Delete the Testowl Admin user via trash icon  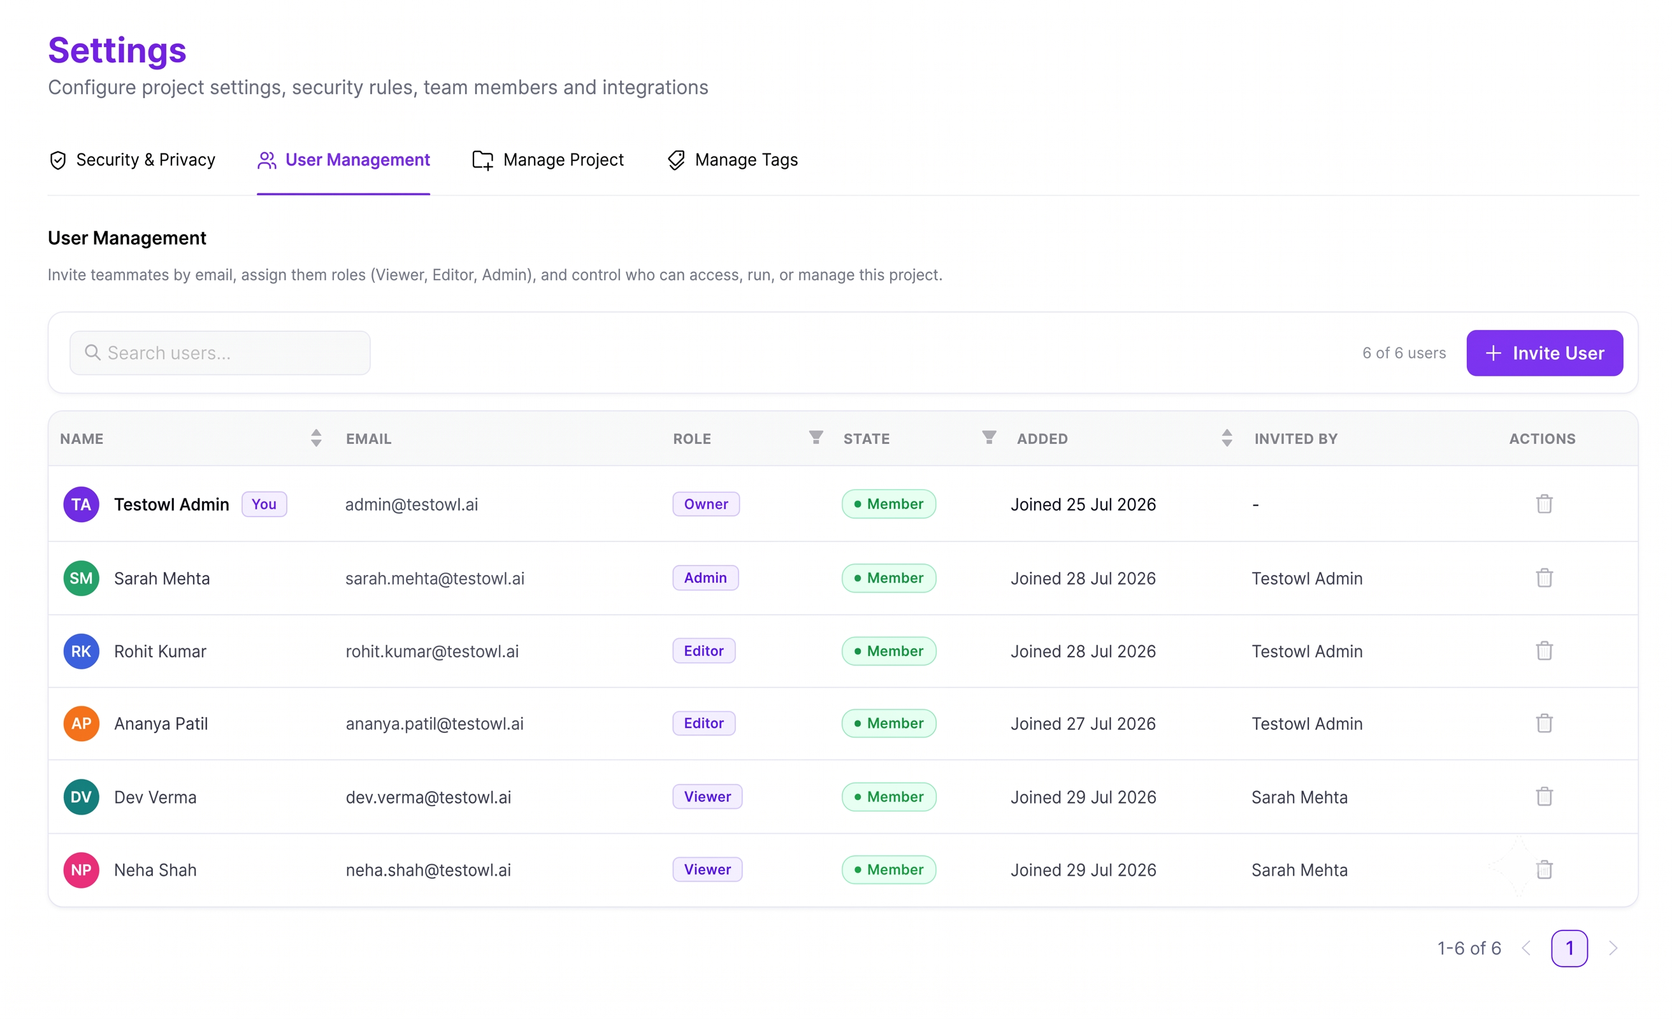(x=1544, y=504)
